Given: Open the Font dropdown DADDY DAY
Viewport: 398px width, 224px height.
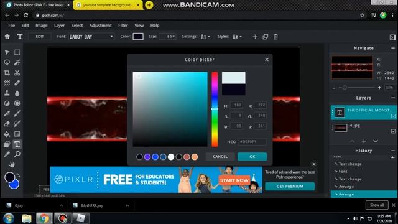Looking at the screenshot, I should [x=91, y=37].
